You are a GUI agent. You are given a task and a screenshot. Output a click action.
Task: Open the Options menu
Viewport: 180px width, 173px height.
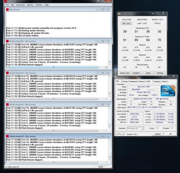tap(30, 5)
